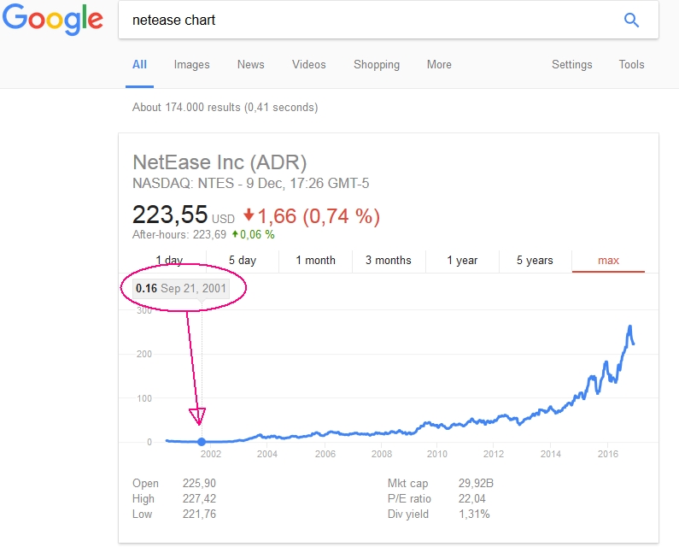Go to the Videos tab

coord(308,64)
